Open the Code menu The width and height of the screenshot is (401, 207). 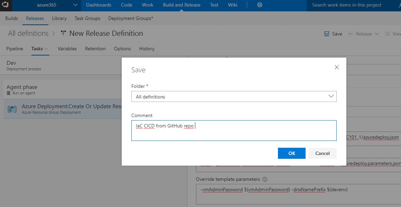(x=127, y=5)
